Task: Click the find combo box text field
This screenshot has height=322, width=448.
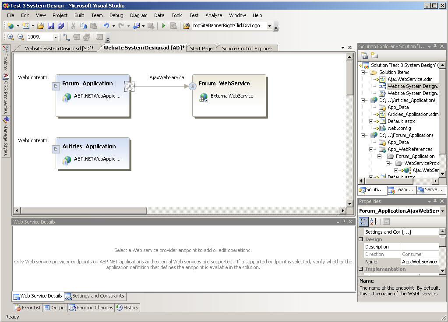Action: click(229, 26)
